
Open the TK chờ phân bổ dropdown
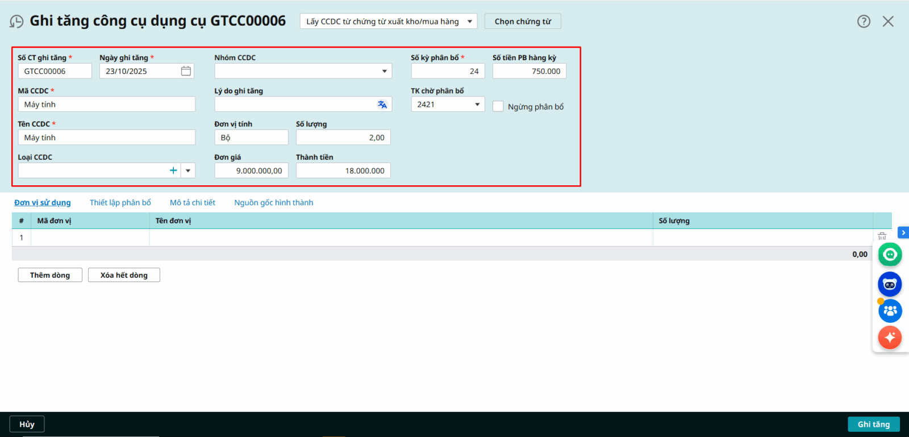click(x=477, y=105)
